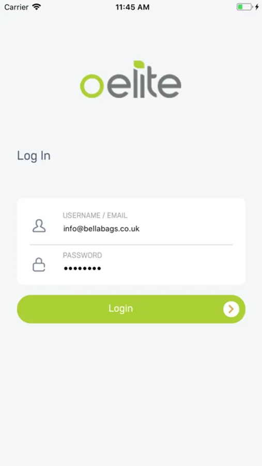Click the padlock icon beside password
This screenshot has height=466, width=262.
(39, 265)
